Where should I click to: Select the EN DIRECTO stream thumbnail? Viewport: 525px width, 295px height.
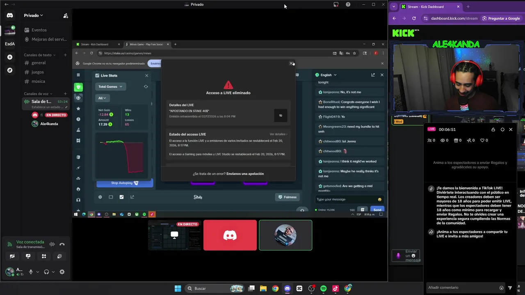tap(174, 235)
